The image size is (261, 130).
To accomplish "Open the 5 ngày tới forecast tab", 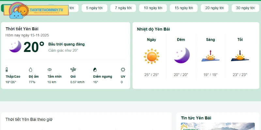I will click(94, 8).
